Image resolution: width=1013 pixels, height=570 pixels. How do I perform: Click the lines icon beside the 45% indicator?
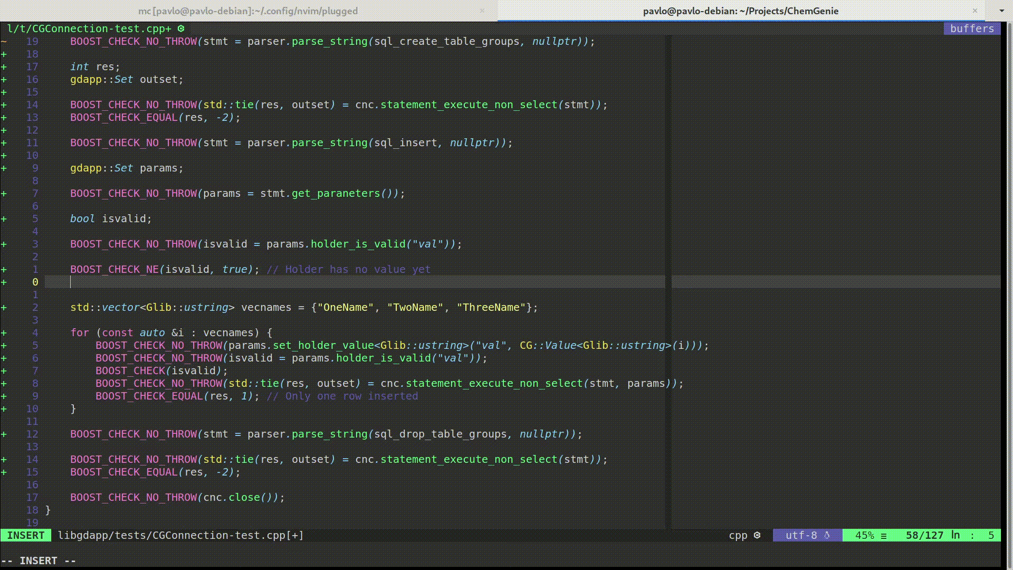pyautogui.click(x=883, y=535)
